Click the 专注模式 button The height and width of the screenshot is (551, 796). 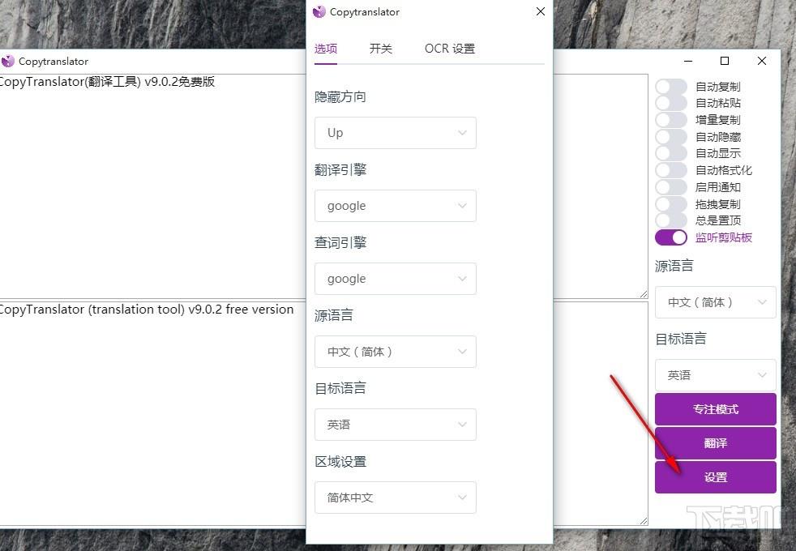[x=715, y=409]
